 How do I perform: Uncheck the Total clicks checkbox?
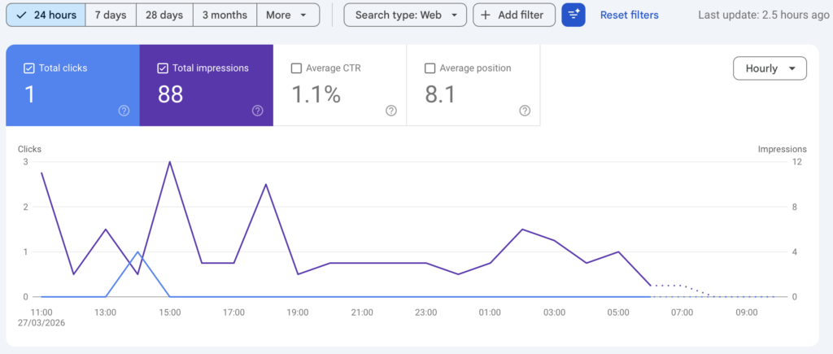[29, 68]
